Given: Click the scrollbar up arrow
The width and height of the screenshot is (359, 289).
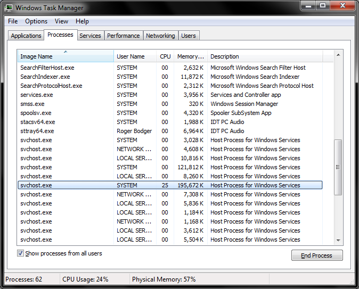Looking at the screenshot, I should (x=338, y=55).
